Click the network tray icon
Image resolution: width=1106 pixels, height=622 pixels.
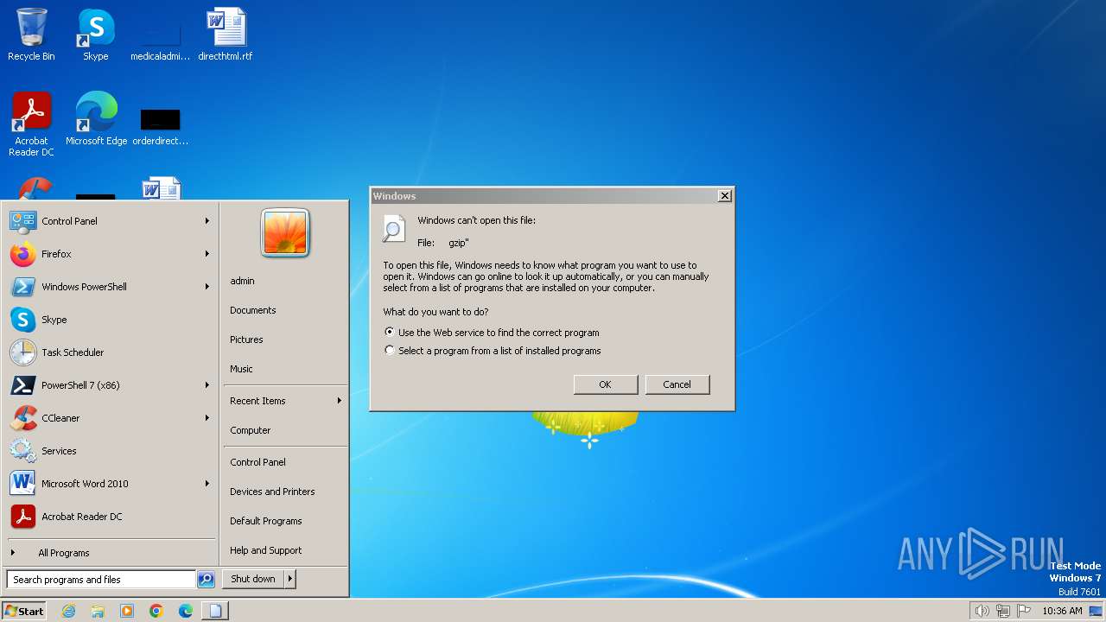click(x=1003, y=611)
